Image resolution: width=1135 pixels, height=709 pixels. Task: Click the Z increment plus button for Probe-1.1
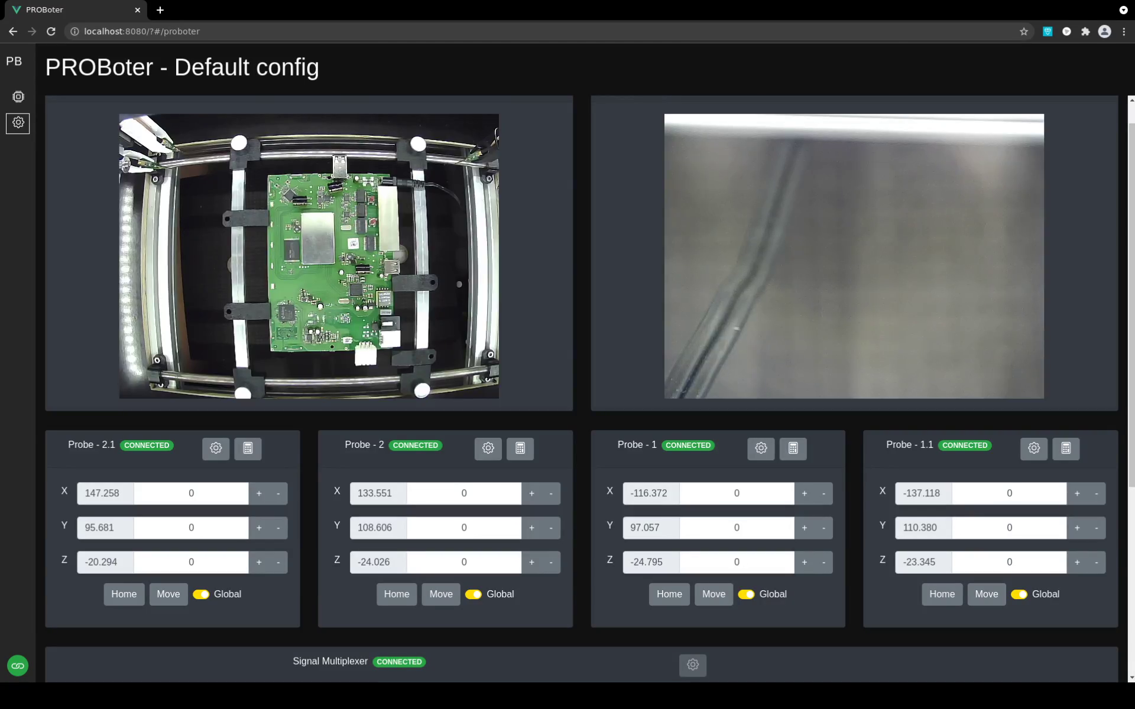1077,562
